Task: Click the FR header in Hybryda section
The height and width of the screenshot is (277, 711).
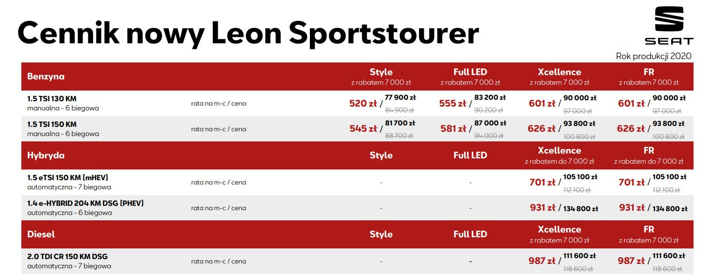Action: click(x=648, y=151)
